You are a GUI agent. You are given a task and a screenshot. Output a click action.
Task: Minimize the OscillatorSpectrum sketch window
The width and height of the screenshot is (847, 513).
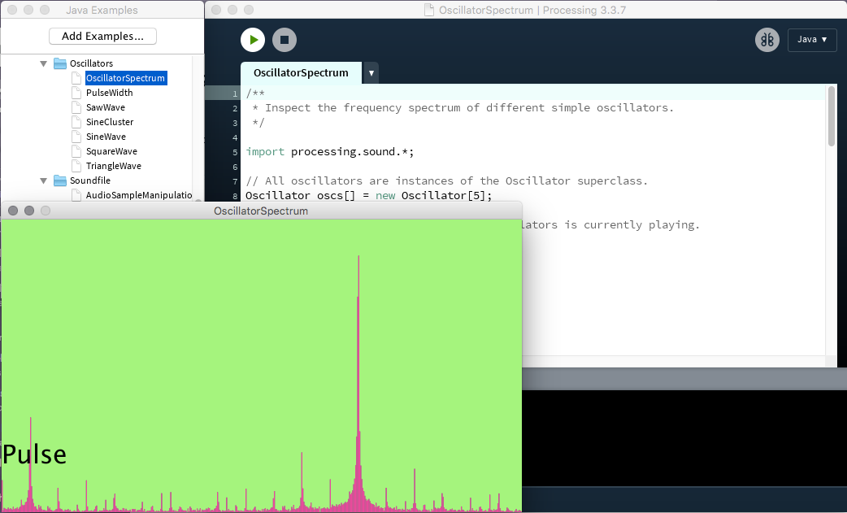tap(29, 211)
